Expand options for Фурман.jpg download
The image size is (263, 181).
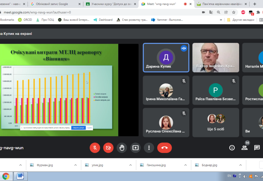click(76, 165)
